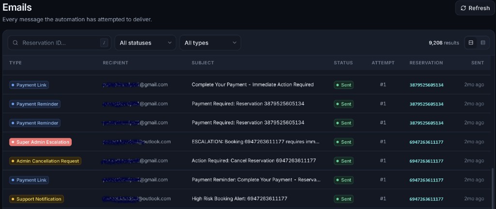Click the Sent status in the Admin Cancellation Request row
The height and width of the screenshot is (209, 496).
point(343,161)
